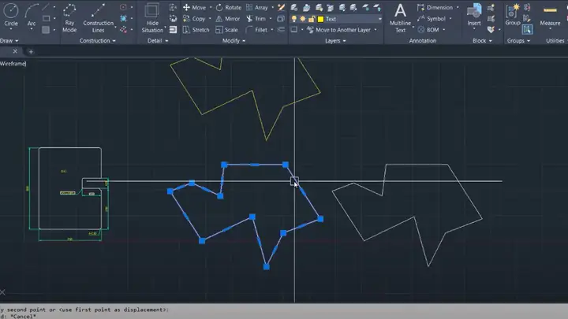
Task: Click the Trim tool
Action: tap(256, 18)
